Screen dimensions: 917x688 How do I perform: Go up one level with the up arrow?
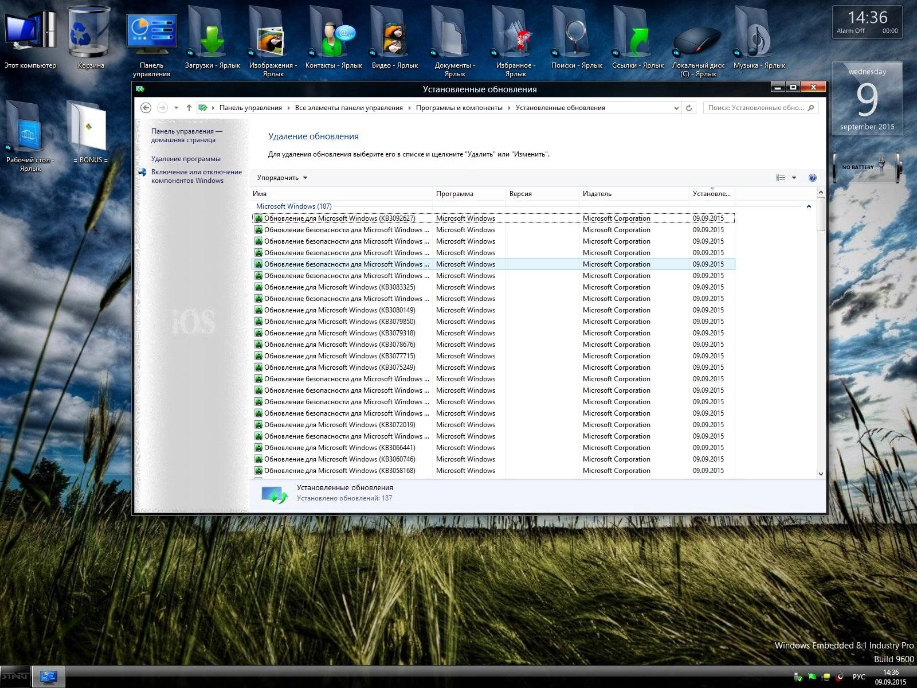pyautogui.click(x=189, y=108)
